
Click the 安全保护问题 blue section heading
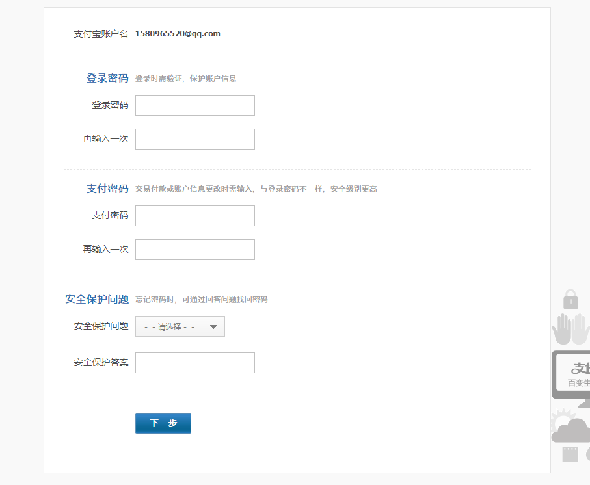tap(97, 299)
